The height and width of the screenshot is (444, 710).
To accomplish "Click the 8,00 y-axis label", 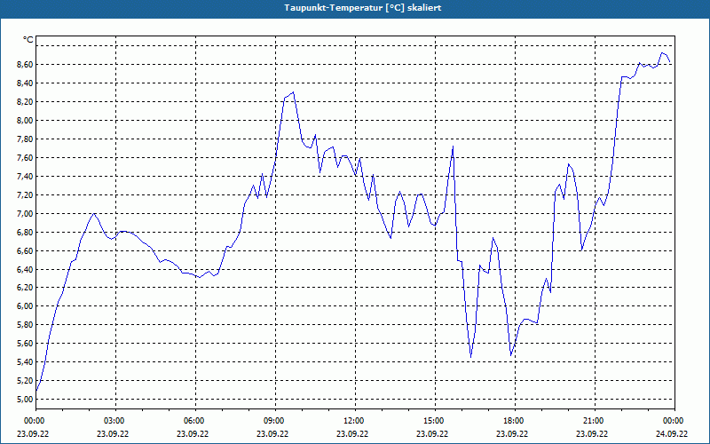I will 25,121.
